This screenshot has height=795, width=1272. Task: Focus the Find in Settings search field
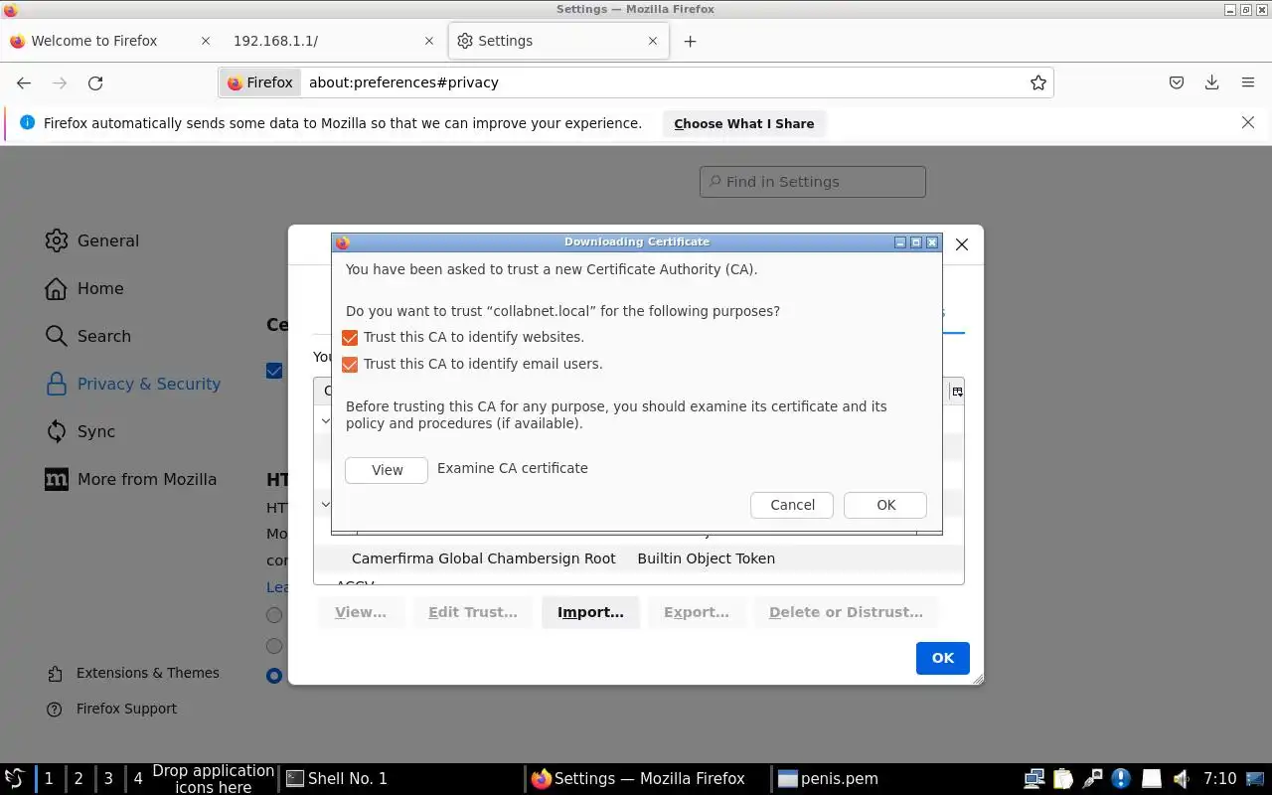coord(812,182)
